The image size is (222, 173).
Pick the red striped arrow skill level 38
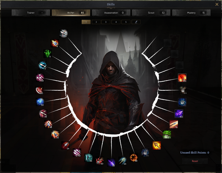[43, 114]
